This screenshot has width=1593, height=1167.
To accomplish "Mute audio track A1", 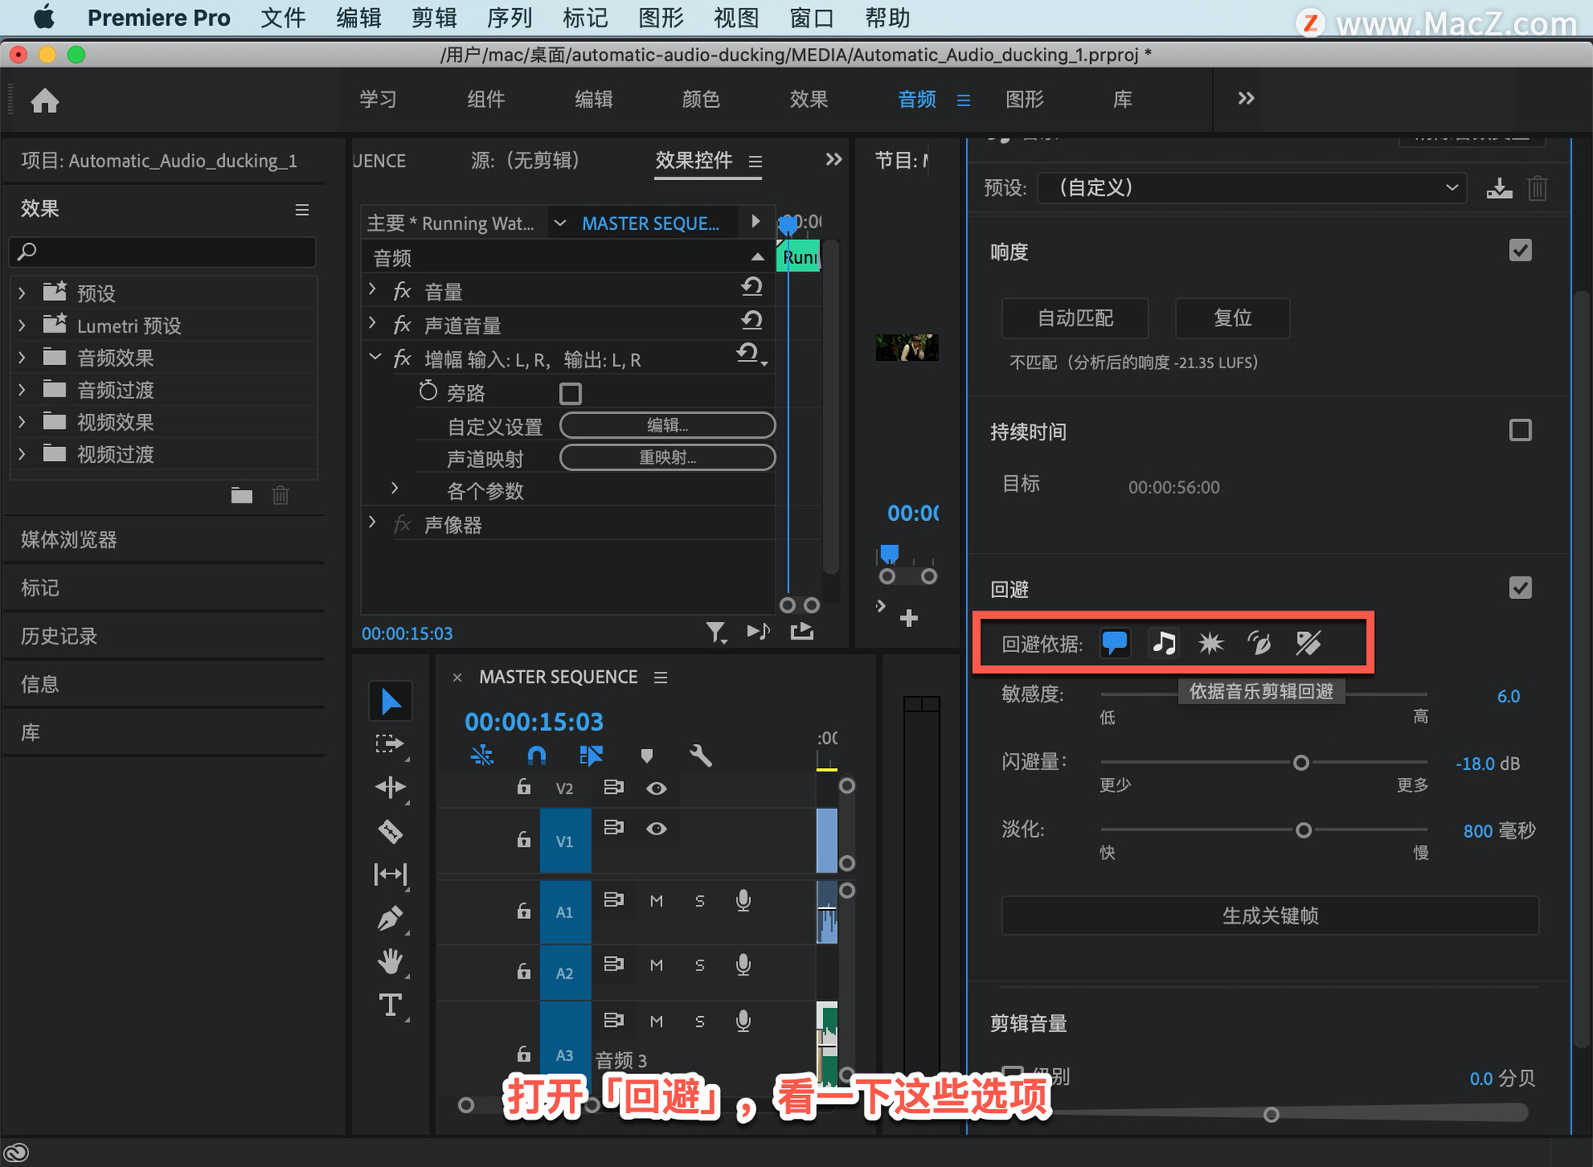I will coord(656,901).
